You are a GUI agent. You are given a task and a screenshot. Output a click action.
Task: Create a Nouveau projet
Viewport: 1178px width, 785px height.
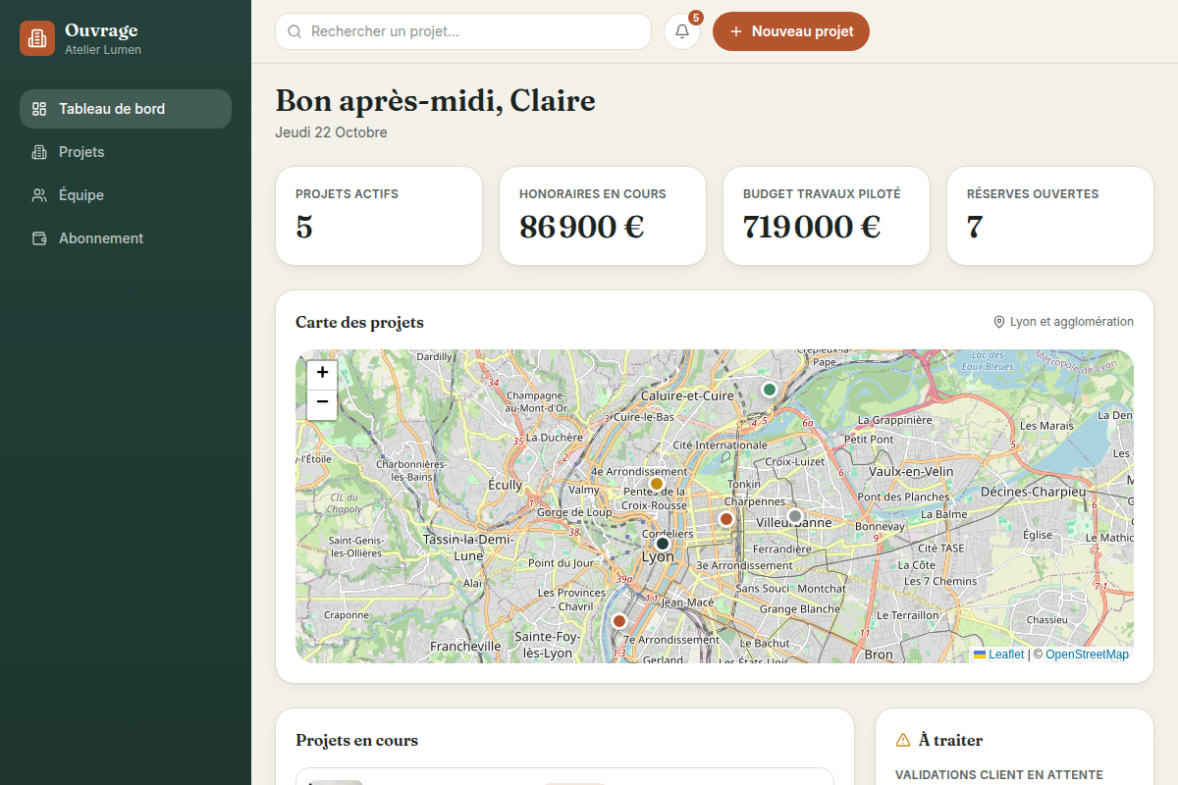791,31
